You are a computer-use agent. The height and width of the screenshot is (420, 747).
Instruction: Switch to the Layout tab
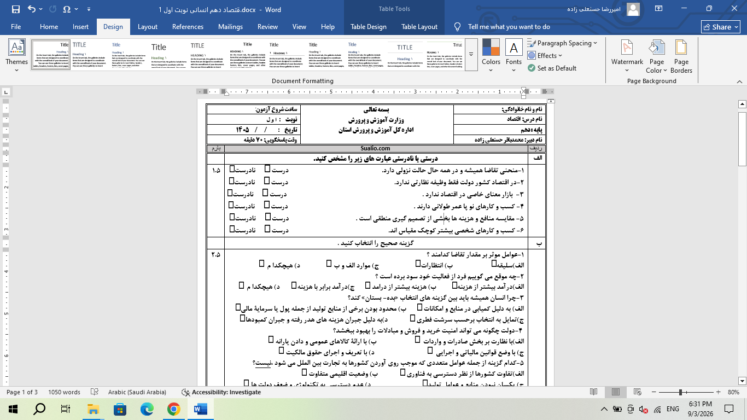click(148, 27)
